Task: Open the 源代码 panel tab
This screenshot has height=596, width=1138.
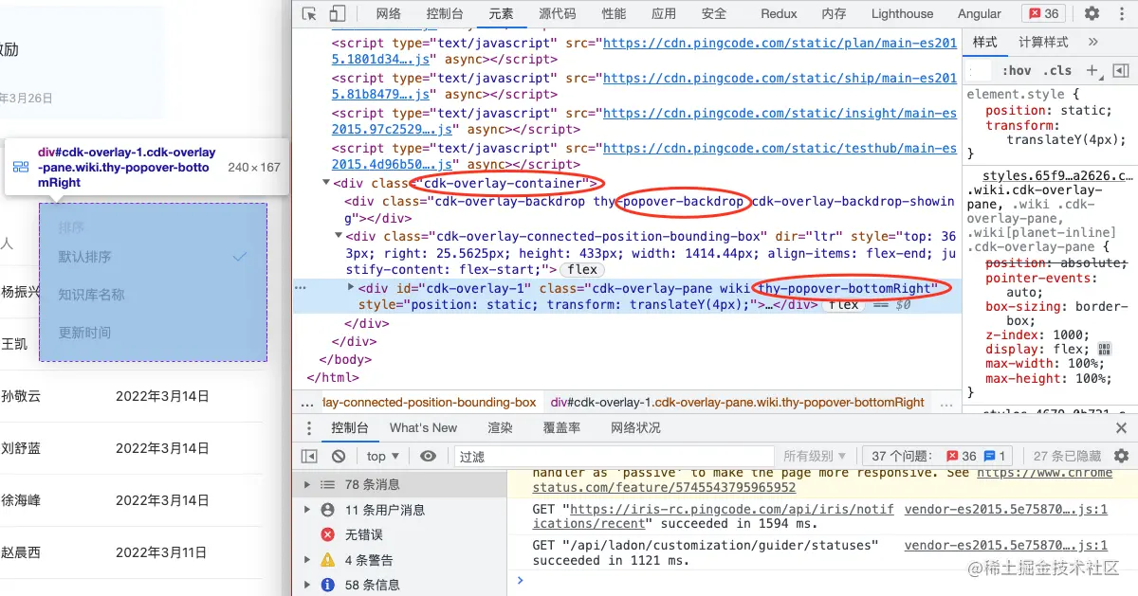Action: pos(557,13)
